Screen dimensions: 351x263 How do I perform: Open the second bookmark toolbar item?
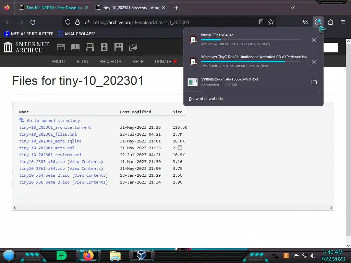pos(76,34)
